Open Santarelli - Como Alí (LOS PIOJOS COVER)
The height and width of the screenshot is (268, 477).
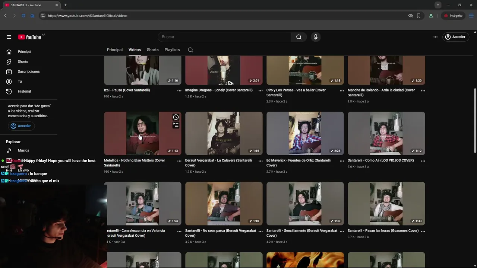click(380, 160)
